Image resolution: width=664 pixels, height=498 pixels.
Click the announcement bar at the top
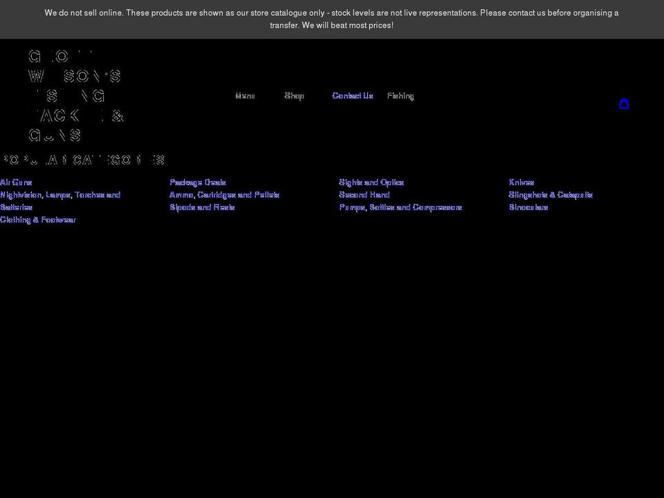tap(332, 19)
